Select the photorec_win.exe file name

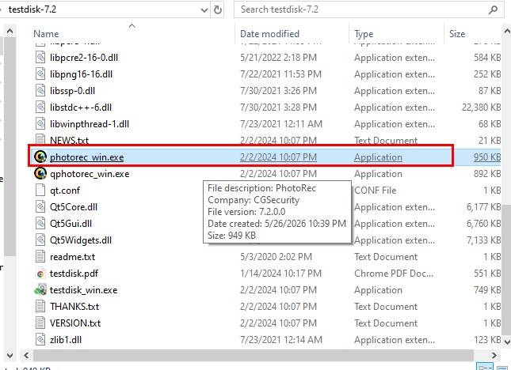click(x=86, y=157)
